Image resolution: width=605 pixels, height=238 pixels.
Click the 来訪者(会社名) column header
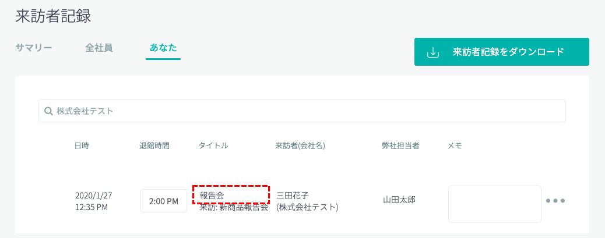(300, 145)
